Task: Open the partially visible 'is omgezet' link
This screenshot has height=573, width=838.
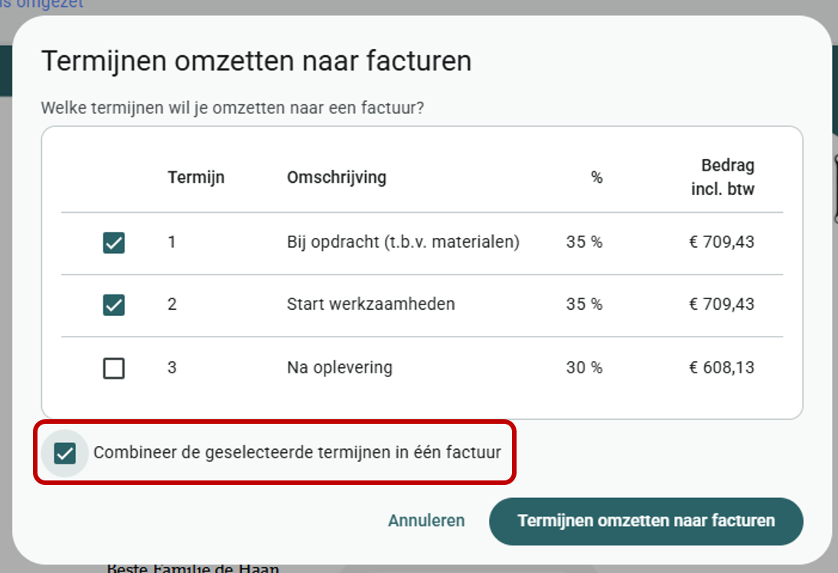Action: (41, 5)
